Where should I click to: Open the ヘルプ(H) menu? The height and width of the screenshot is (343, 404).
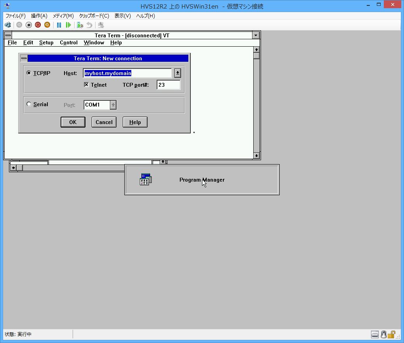click(146, 16)
